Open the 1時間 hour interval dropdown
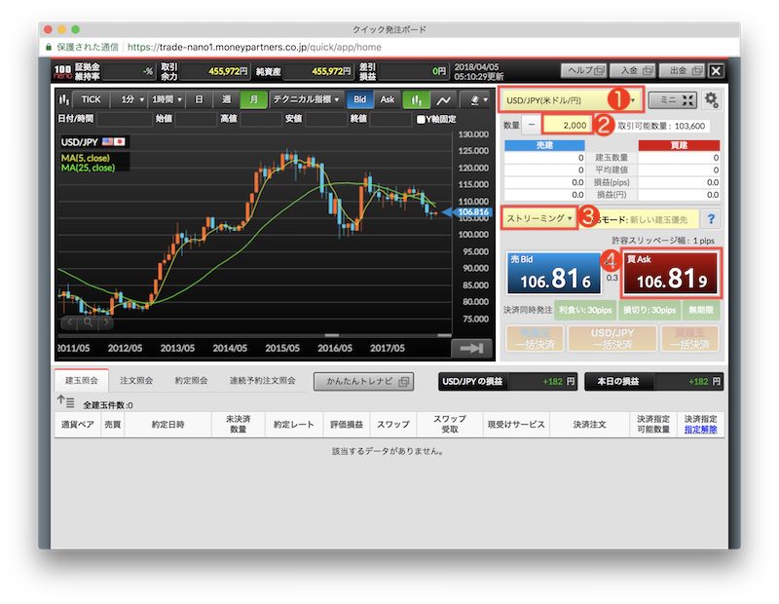Image resolution: width=779 pixels, height=604 pixels. 167,99
